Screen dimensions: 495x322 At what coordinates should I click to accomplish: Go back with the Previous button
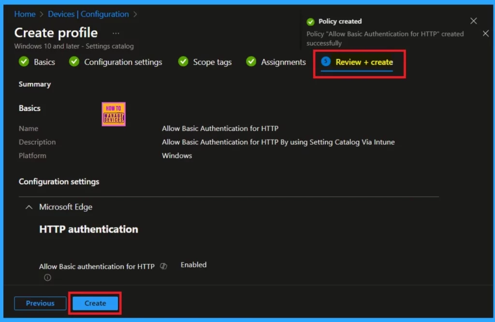(x=40, y=303)
